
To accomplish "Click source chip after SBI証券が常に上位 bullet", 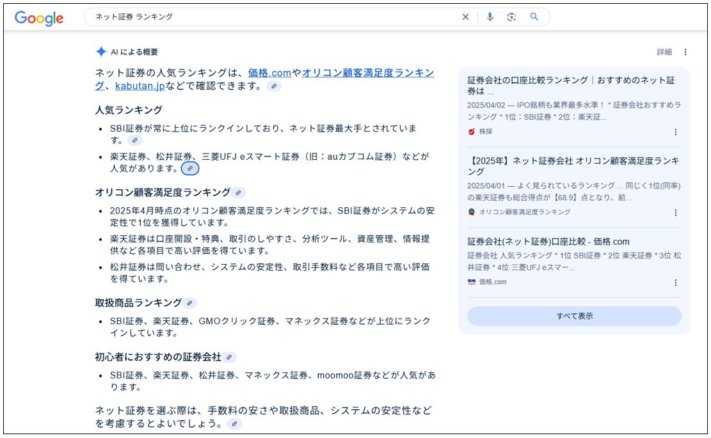I will pyautogui.click(x=134, y=141).
